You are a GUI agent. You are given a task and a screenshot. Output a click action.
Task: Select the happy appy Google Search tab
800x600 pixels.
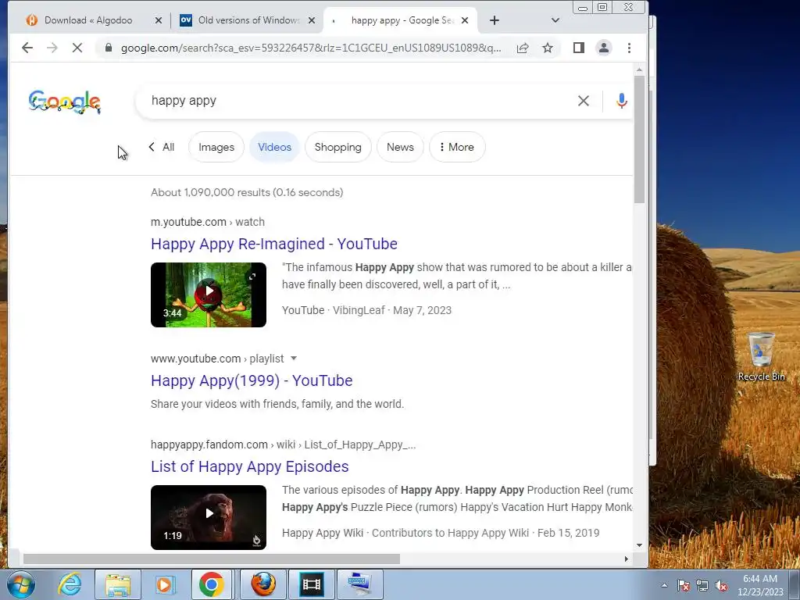tap(401, 20)
